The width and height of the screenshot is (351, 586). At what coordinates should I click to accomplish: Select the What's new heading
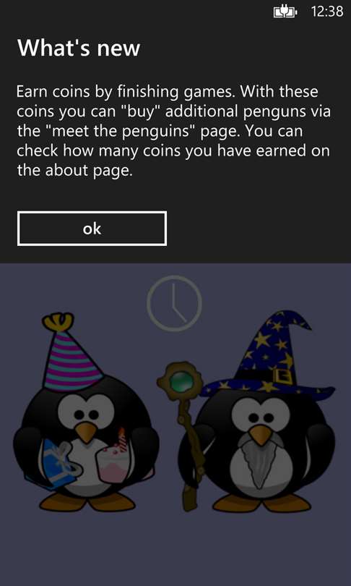[x=78, y=48]
